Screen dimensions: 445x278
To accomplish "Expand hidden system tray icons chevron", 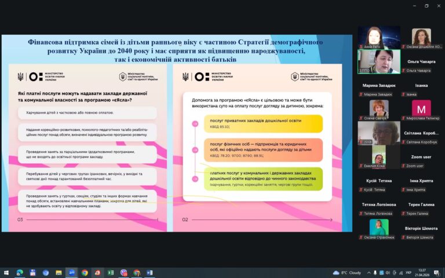I will pyautogui.click(x=369, y=273).
